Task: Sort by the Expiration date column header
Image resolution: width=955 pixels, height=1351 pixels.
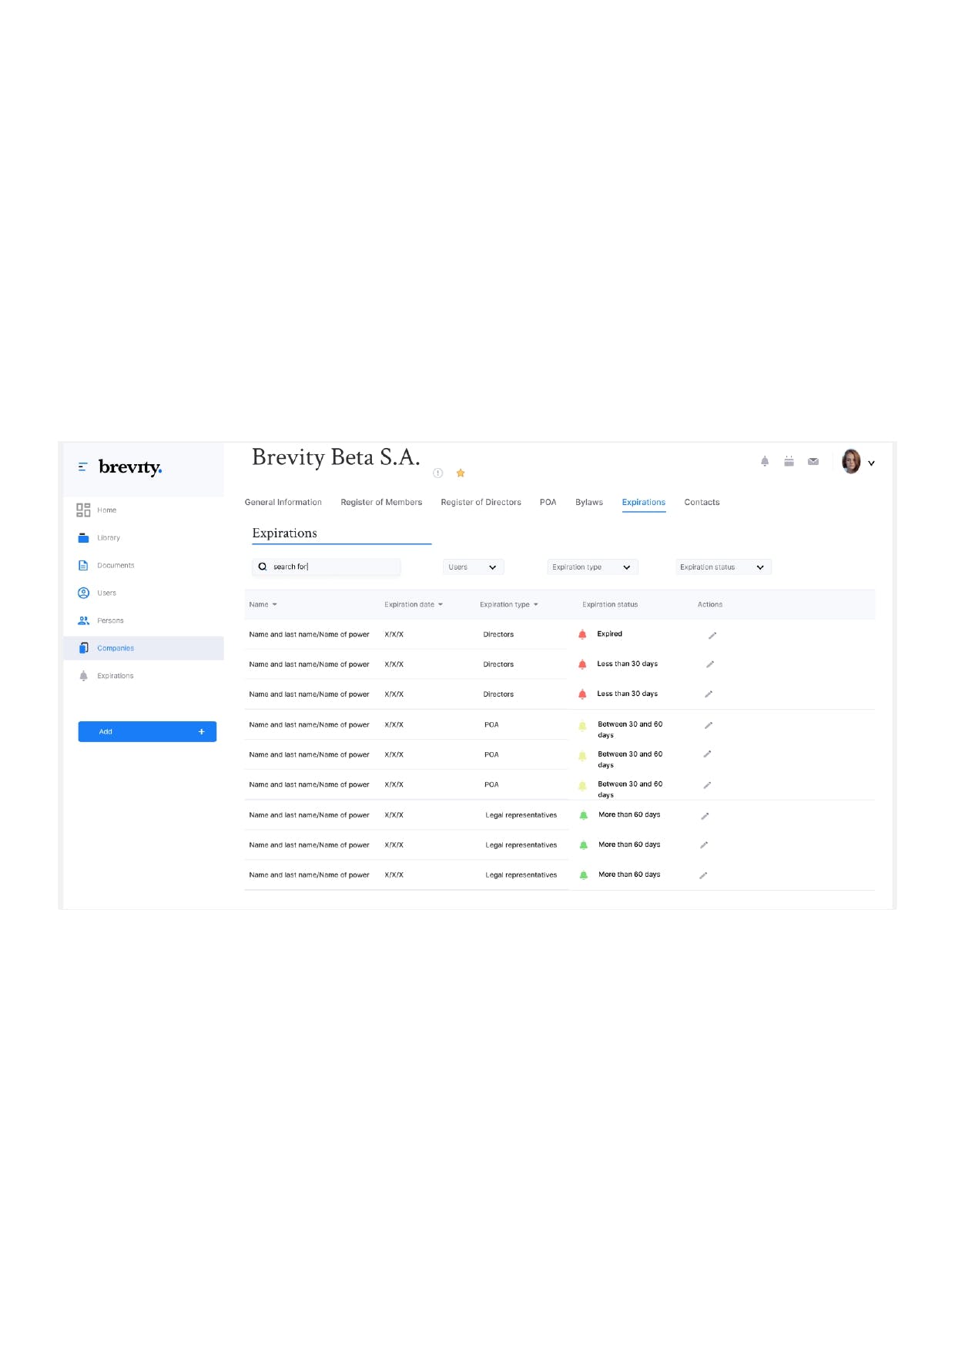Action: (x=414, y=604)
